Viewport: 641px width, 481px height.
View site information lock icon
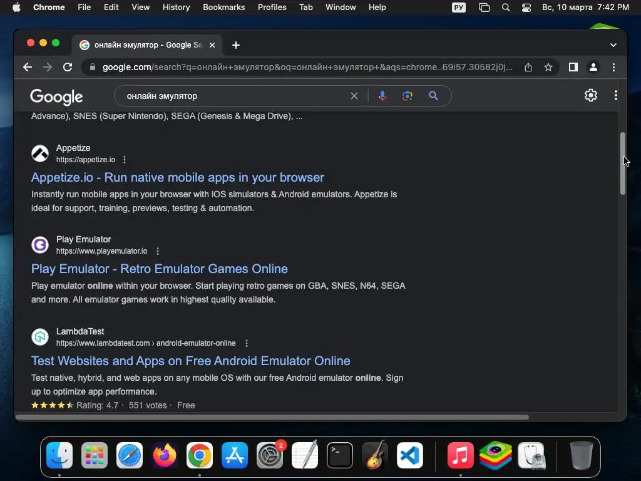[x=93, y=67]
